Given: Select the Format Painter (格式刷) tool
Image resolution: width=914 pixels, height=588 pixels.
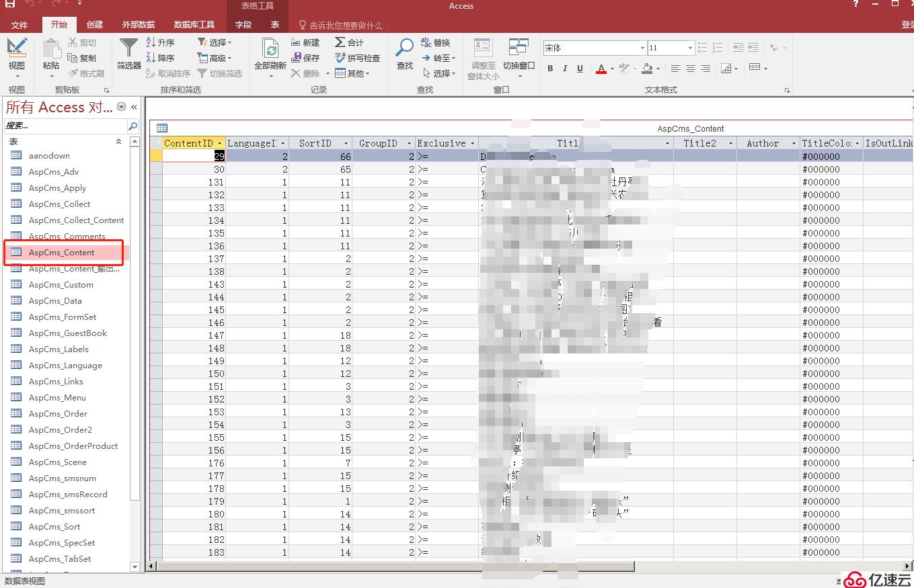Looking at the screenshot, I should pos(86,73).
